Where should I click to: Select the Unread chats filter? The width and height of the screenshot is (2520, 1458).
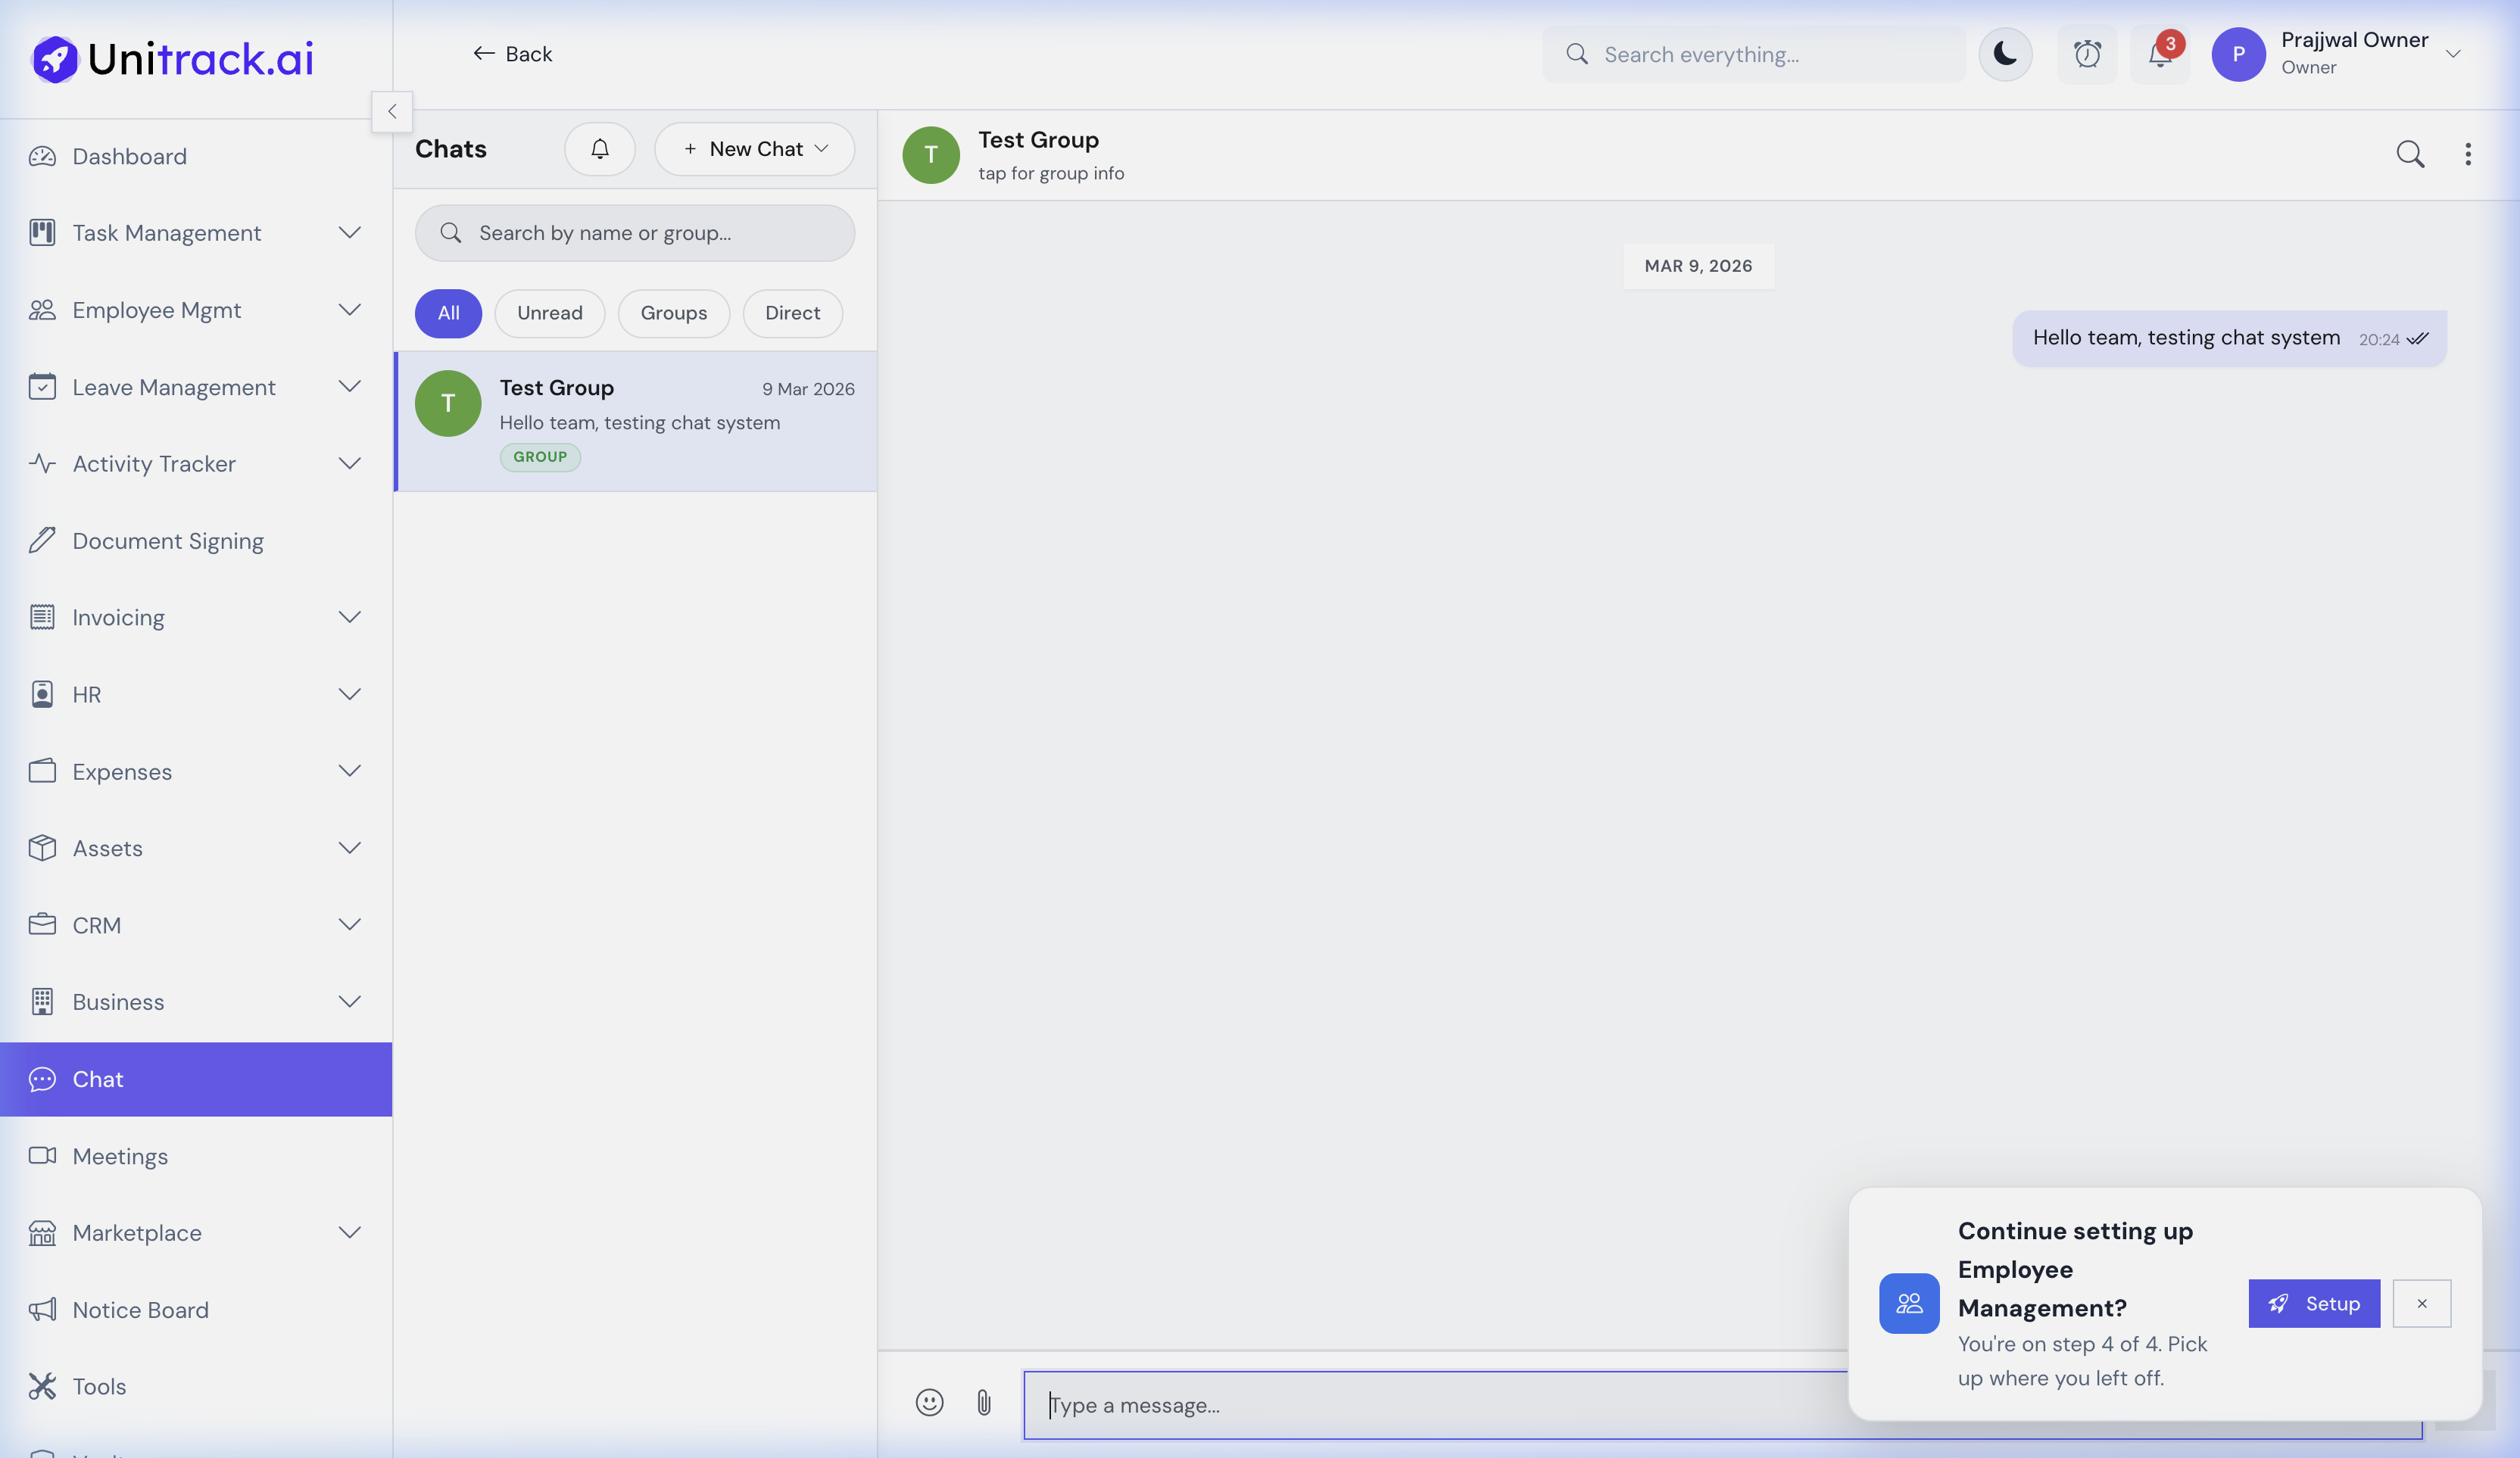point(549,313)
